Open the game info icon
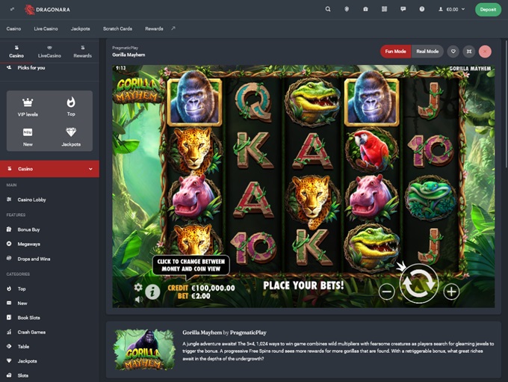The height and width of the screenshot is (382, 508). coord(152,291)
